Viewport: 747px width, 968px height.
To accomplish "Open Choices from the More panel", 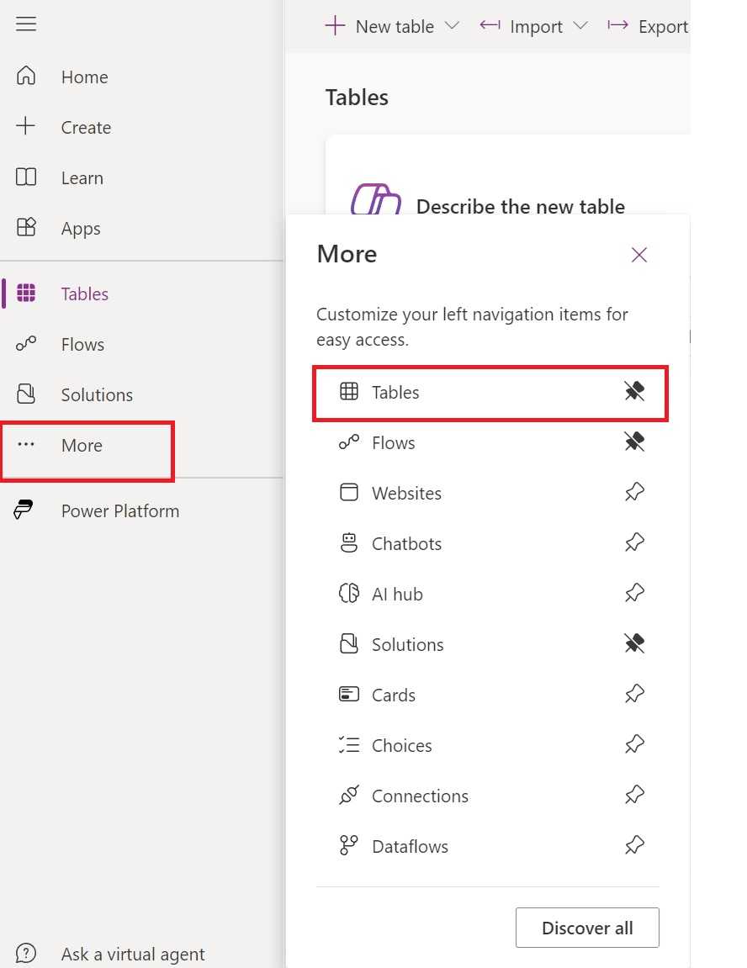I will 402,745.
